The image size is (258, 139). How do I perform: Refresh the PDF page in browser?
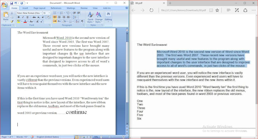click(x=151, y=10)
